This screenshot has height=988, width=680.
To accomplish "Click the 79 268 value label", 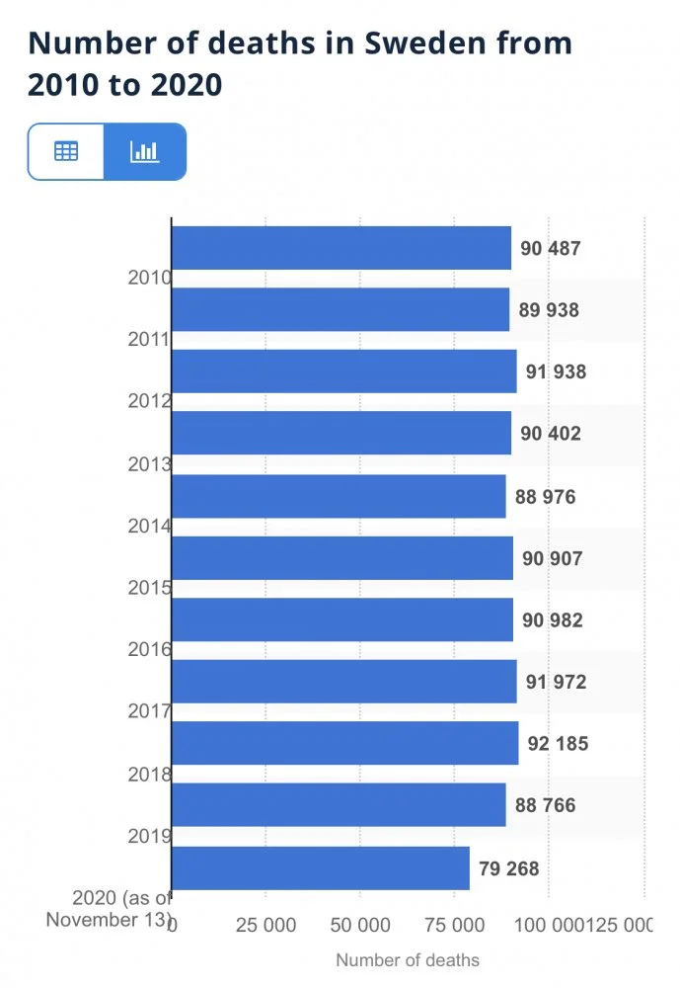I will (509, 868).
